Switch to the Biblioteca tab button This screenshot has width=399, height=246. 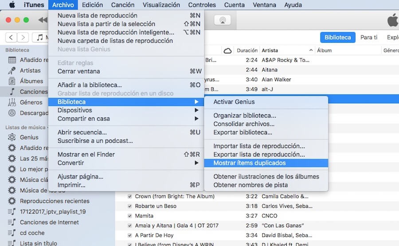coord(337,37)
